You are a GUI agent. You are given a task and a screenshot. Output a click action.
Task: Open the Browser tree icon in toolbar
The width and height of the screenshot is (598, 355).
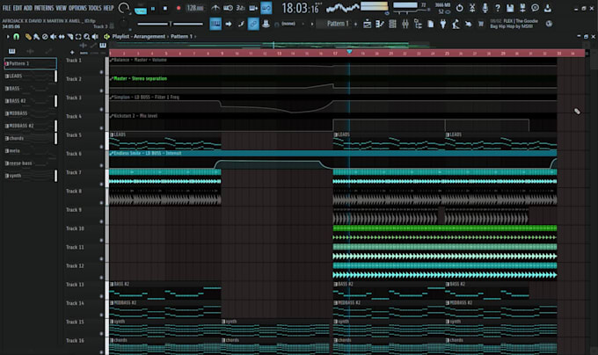[x=418, y=24]
